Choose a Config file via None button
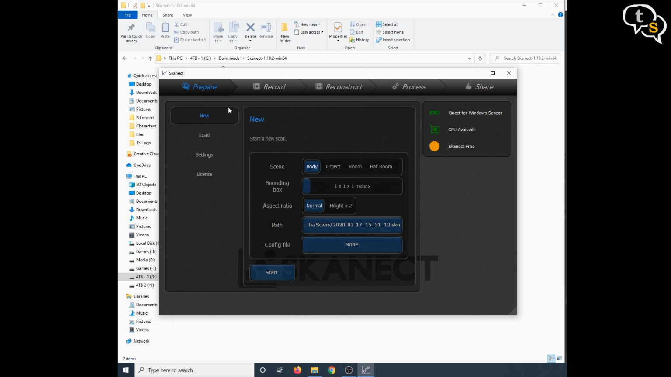Screen dimensions: 671x377 pos(352,244)
